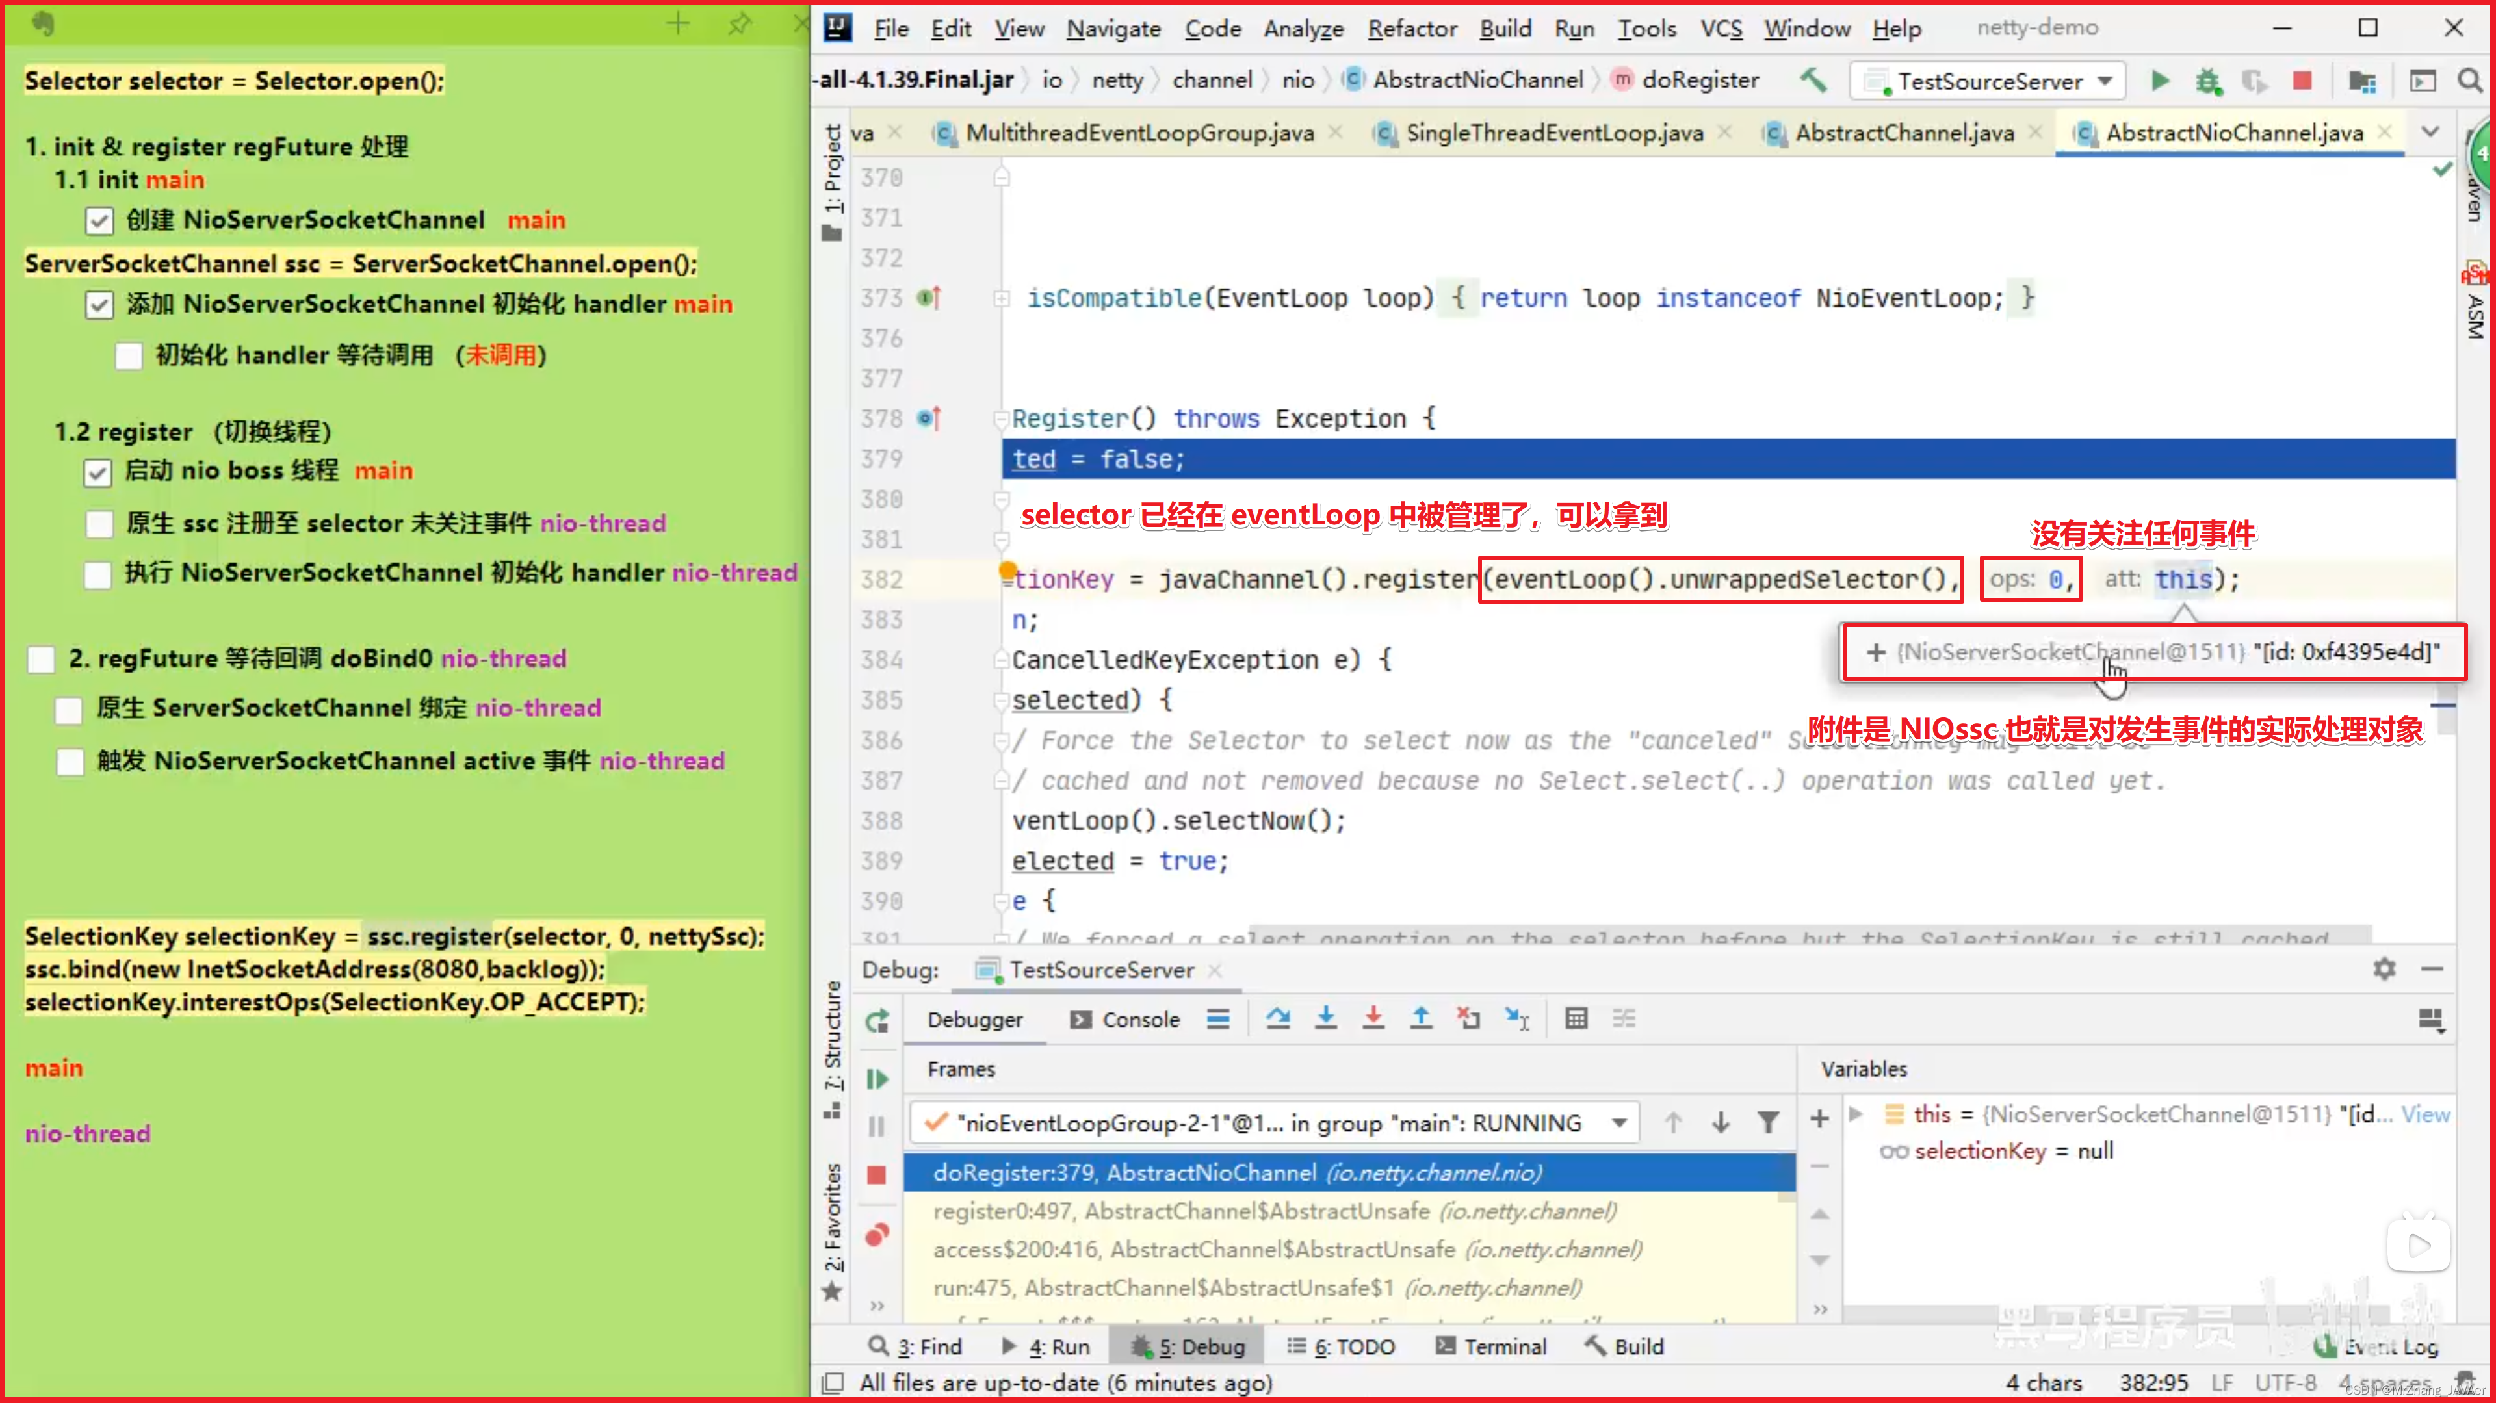Run TestSourceServer with the green play icon
Image resolution: width=2496 pixels, height=1403 pixels.
[2160, 81]
